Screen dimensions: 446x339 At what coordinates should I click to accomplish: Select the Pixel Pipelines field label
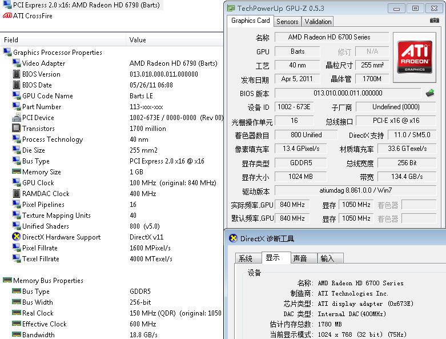pos(43,205)
